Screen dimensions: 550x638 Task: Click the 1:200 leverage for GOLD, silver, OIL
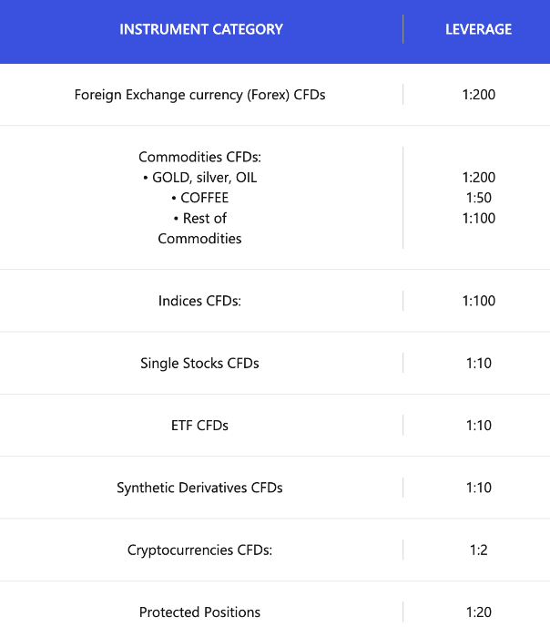478,178
